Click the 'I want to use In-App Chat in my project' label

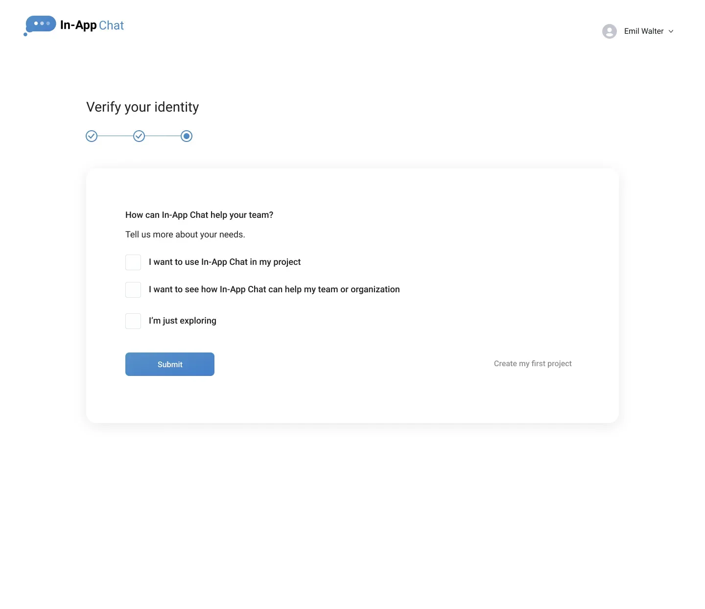(225, 262)
